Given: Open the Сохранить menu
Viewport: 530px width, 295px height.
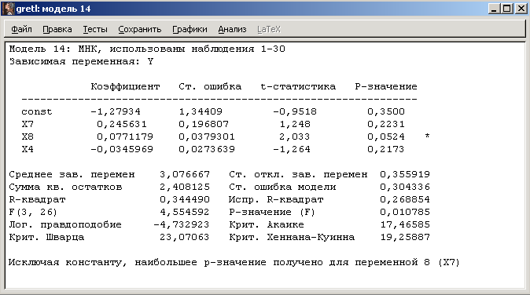Looking at the screenshot, I should [140, 29].
